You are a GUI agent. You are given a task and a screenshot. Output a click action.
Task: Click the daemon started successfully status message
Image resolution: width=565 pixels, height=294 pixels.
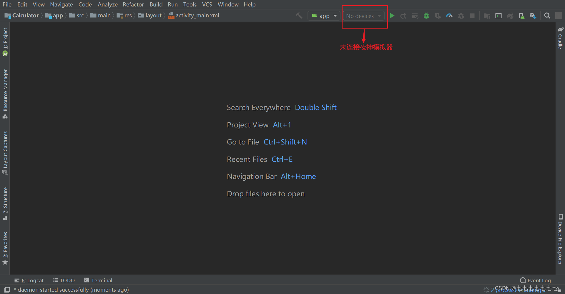point(72,290)
